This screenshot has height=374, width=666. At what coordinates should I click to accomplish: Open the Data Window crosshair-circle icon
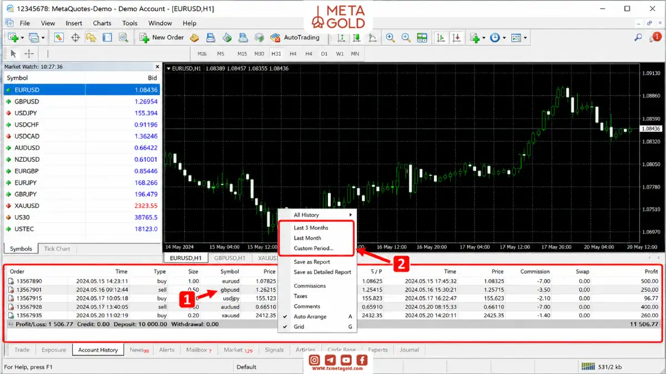[x=75, y=38]
